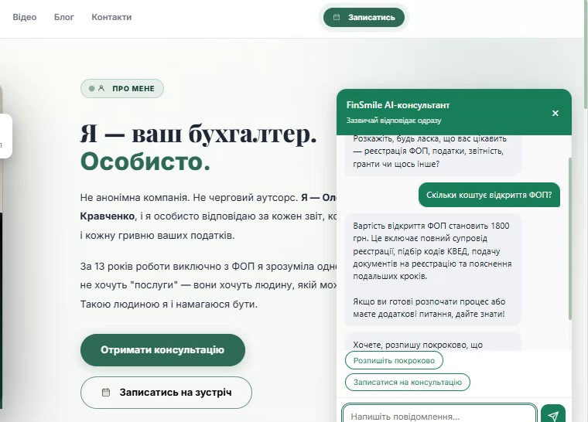Click the message Хочете, розпишу покроково
588x422 pixels.
coord(432,342)
